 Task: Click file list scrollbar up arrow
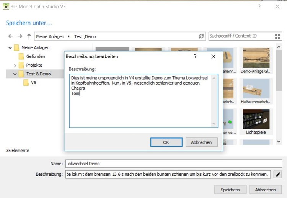[279, 47]
